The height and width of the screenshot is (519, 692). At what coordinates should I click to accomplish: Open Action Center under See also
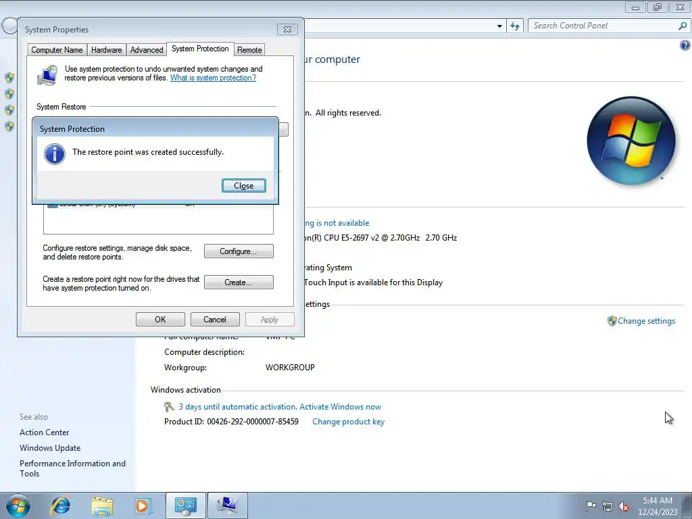[x=44, y=432]
